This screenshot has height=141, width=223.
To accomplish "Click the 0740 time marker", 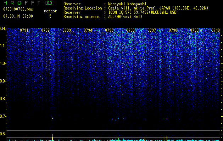I will tap(216, 30).
